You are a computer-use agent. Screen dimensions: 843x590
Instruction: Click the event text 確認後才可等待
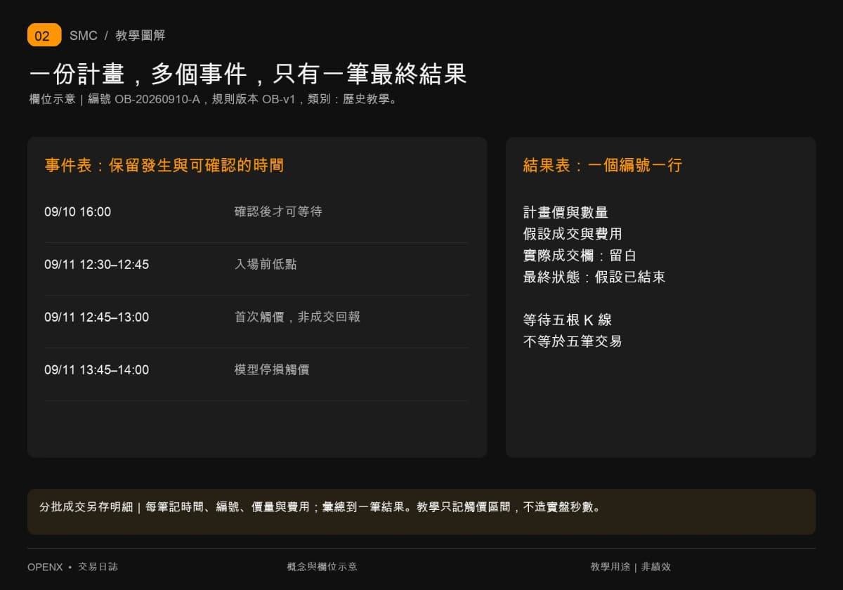(278, 211)
